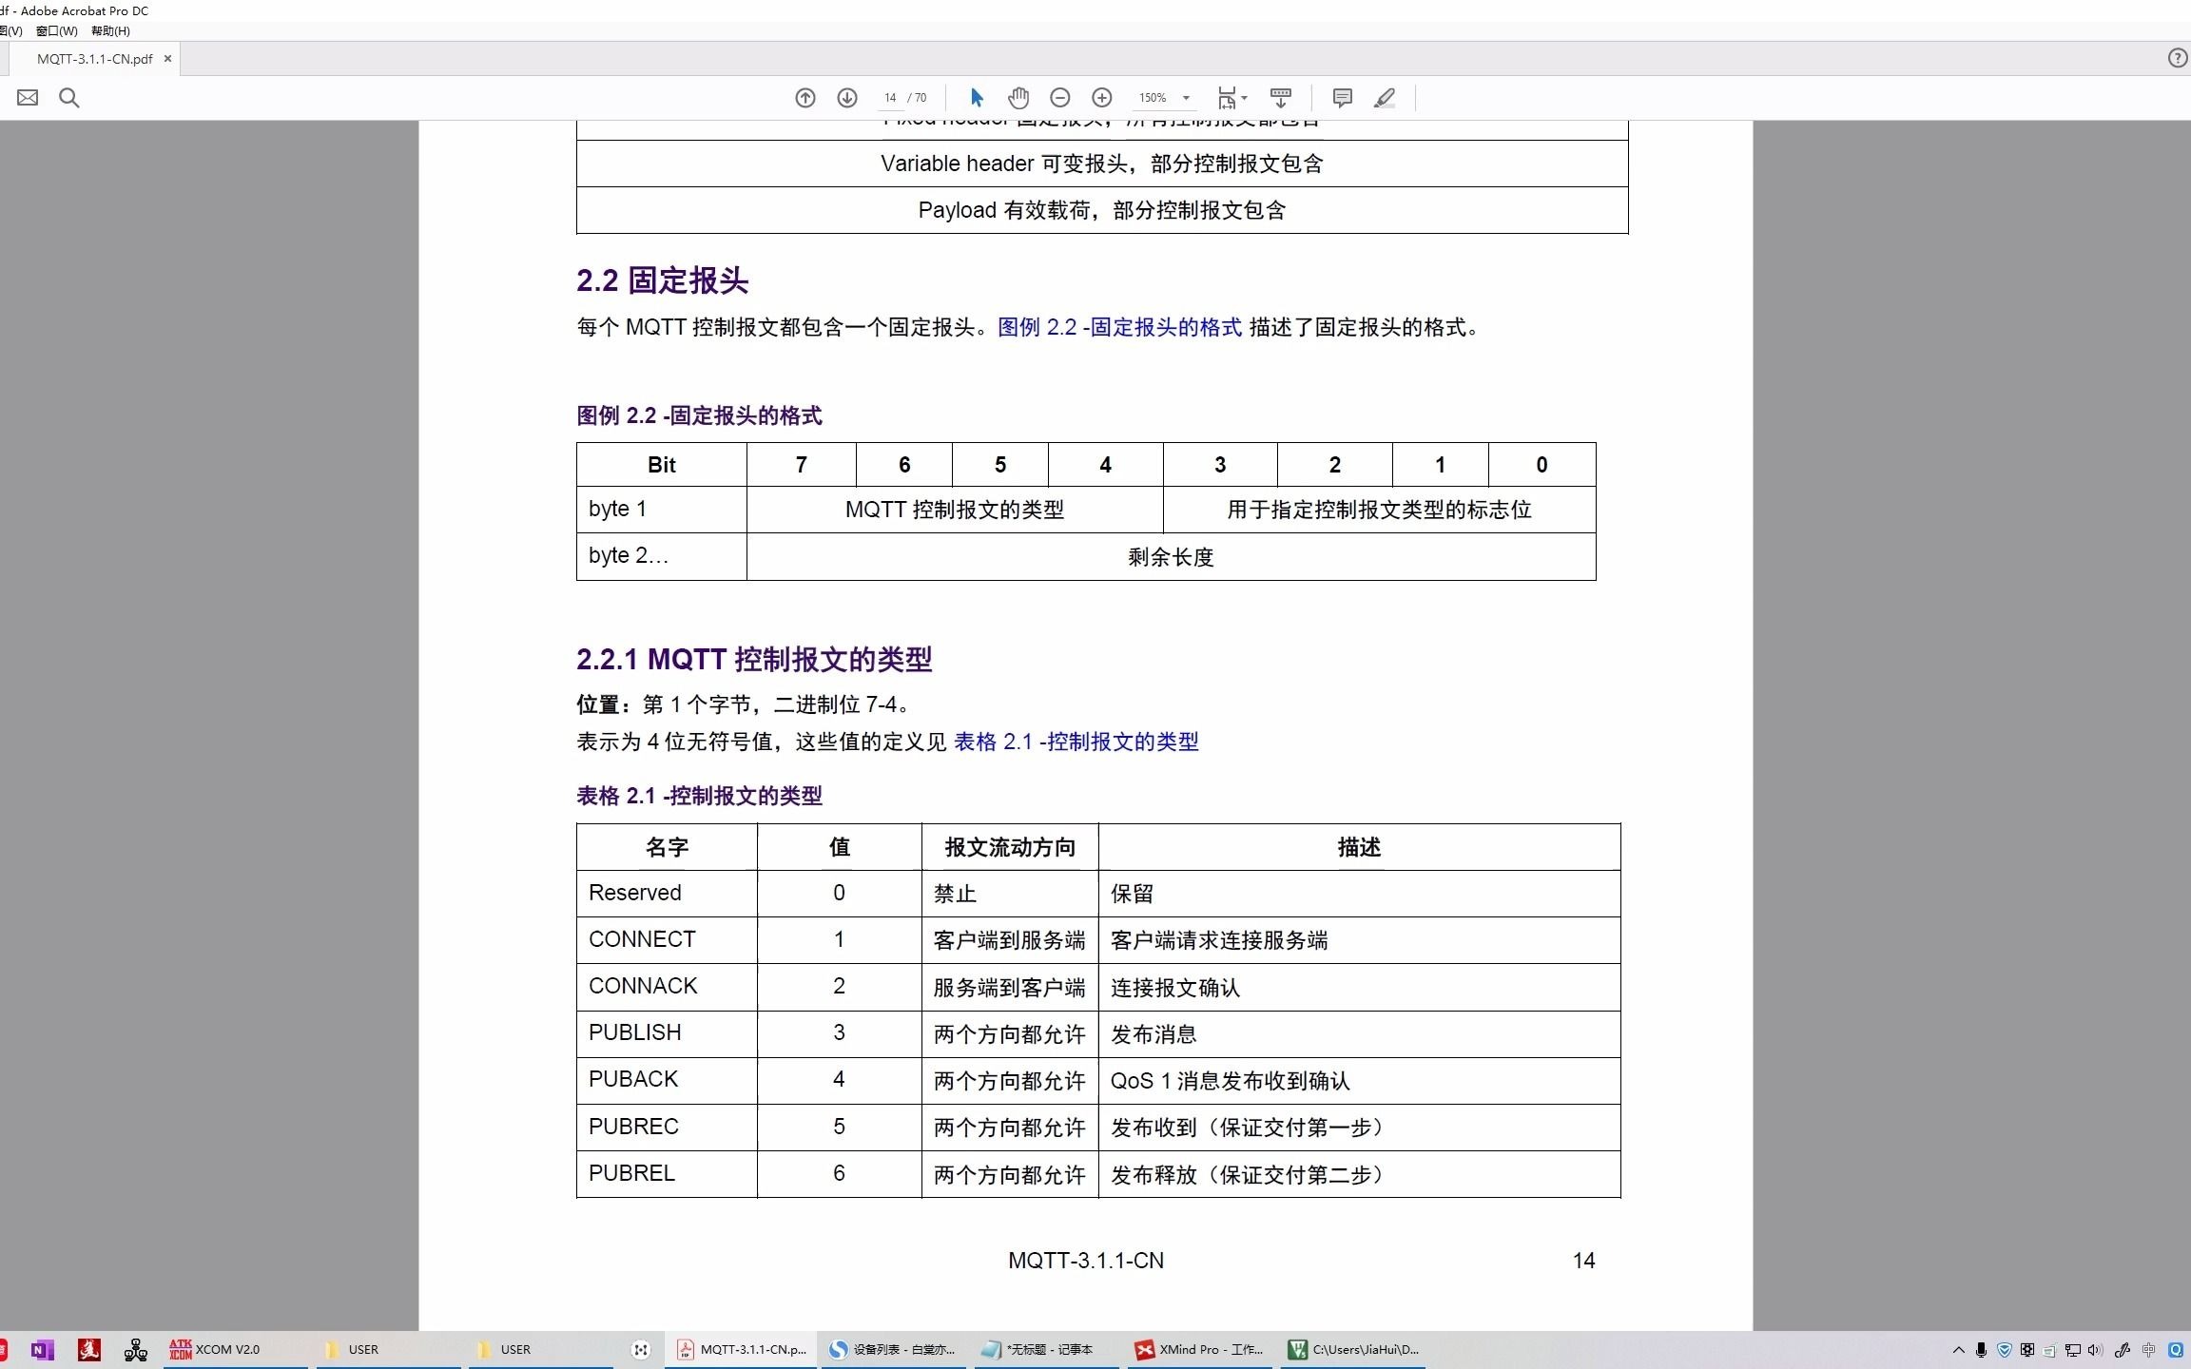
Task: Click the volume speaker tray icon
Action: [2095, 1349]
